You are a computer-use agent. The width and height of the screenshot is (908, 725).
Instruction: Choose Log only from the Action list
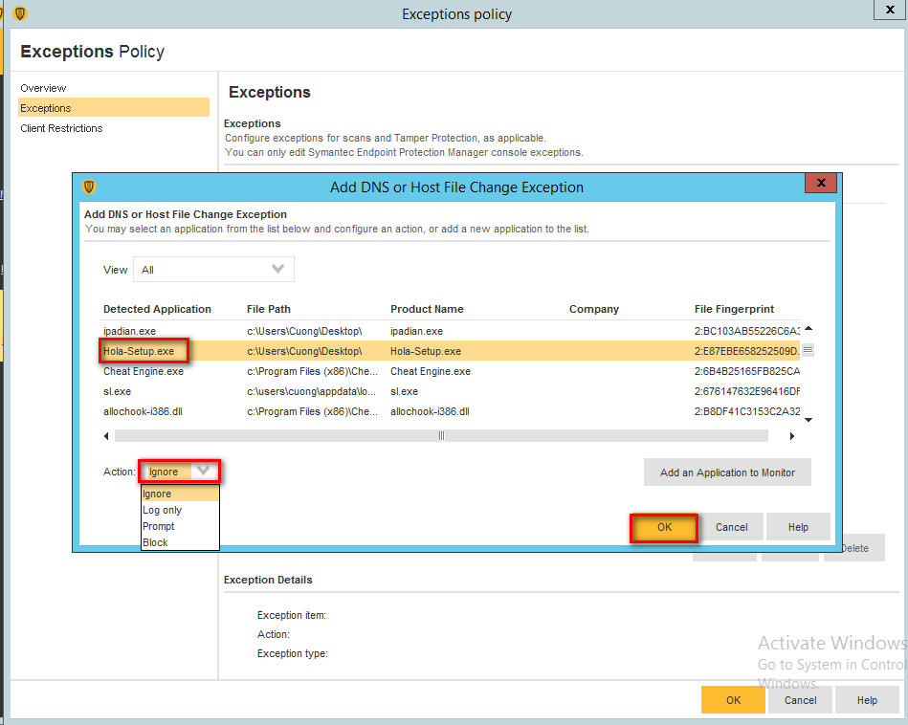pos(180,510)
